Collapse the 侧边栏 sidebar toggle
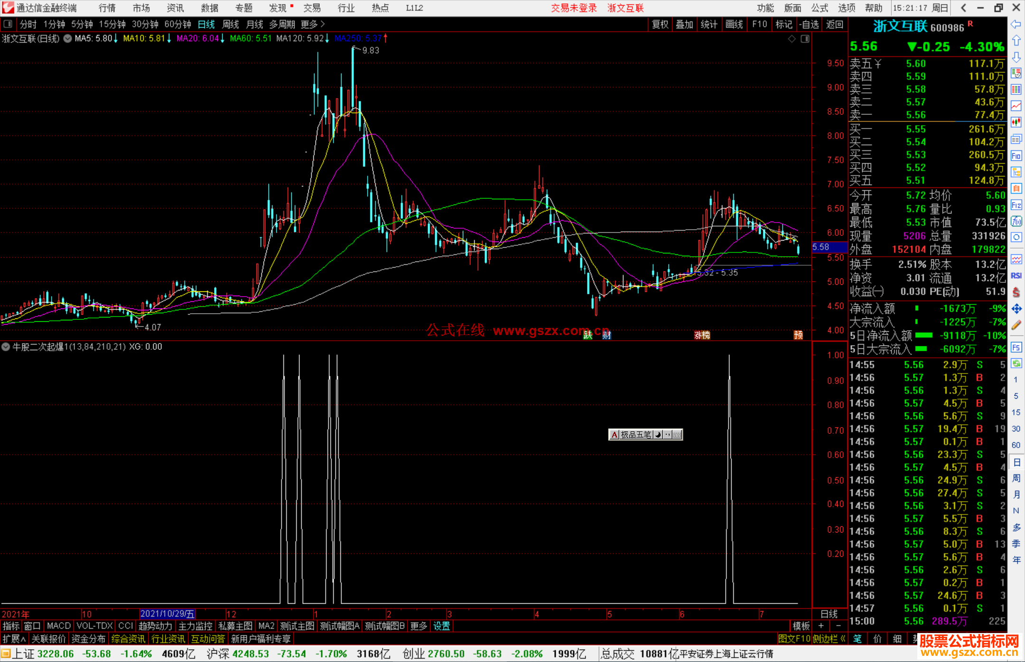 pyautogui.click(x=829, y=639)
